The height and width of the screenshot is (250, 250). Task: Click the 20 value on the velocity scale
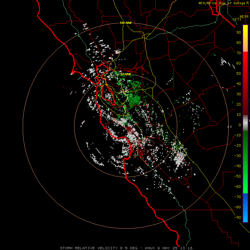click(239, 104)
